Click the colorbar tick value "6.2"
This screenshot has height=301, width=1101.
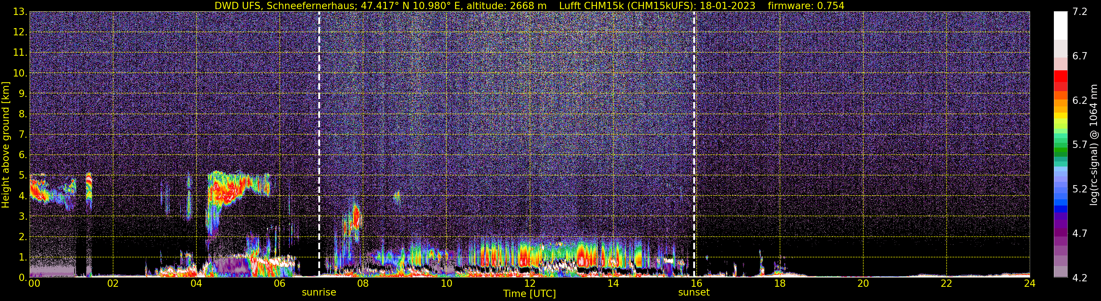click(1080, 100)
